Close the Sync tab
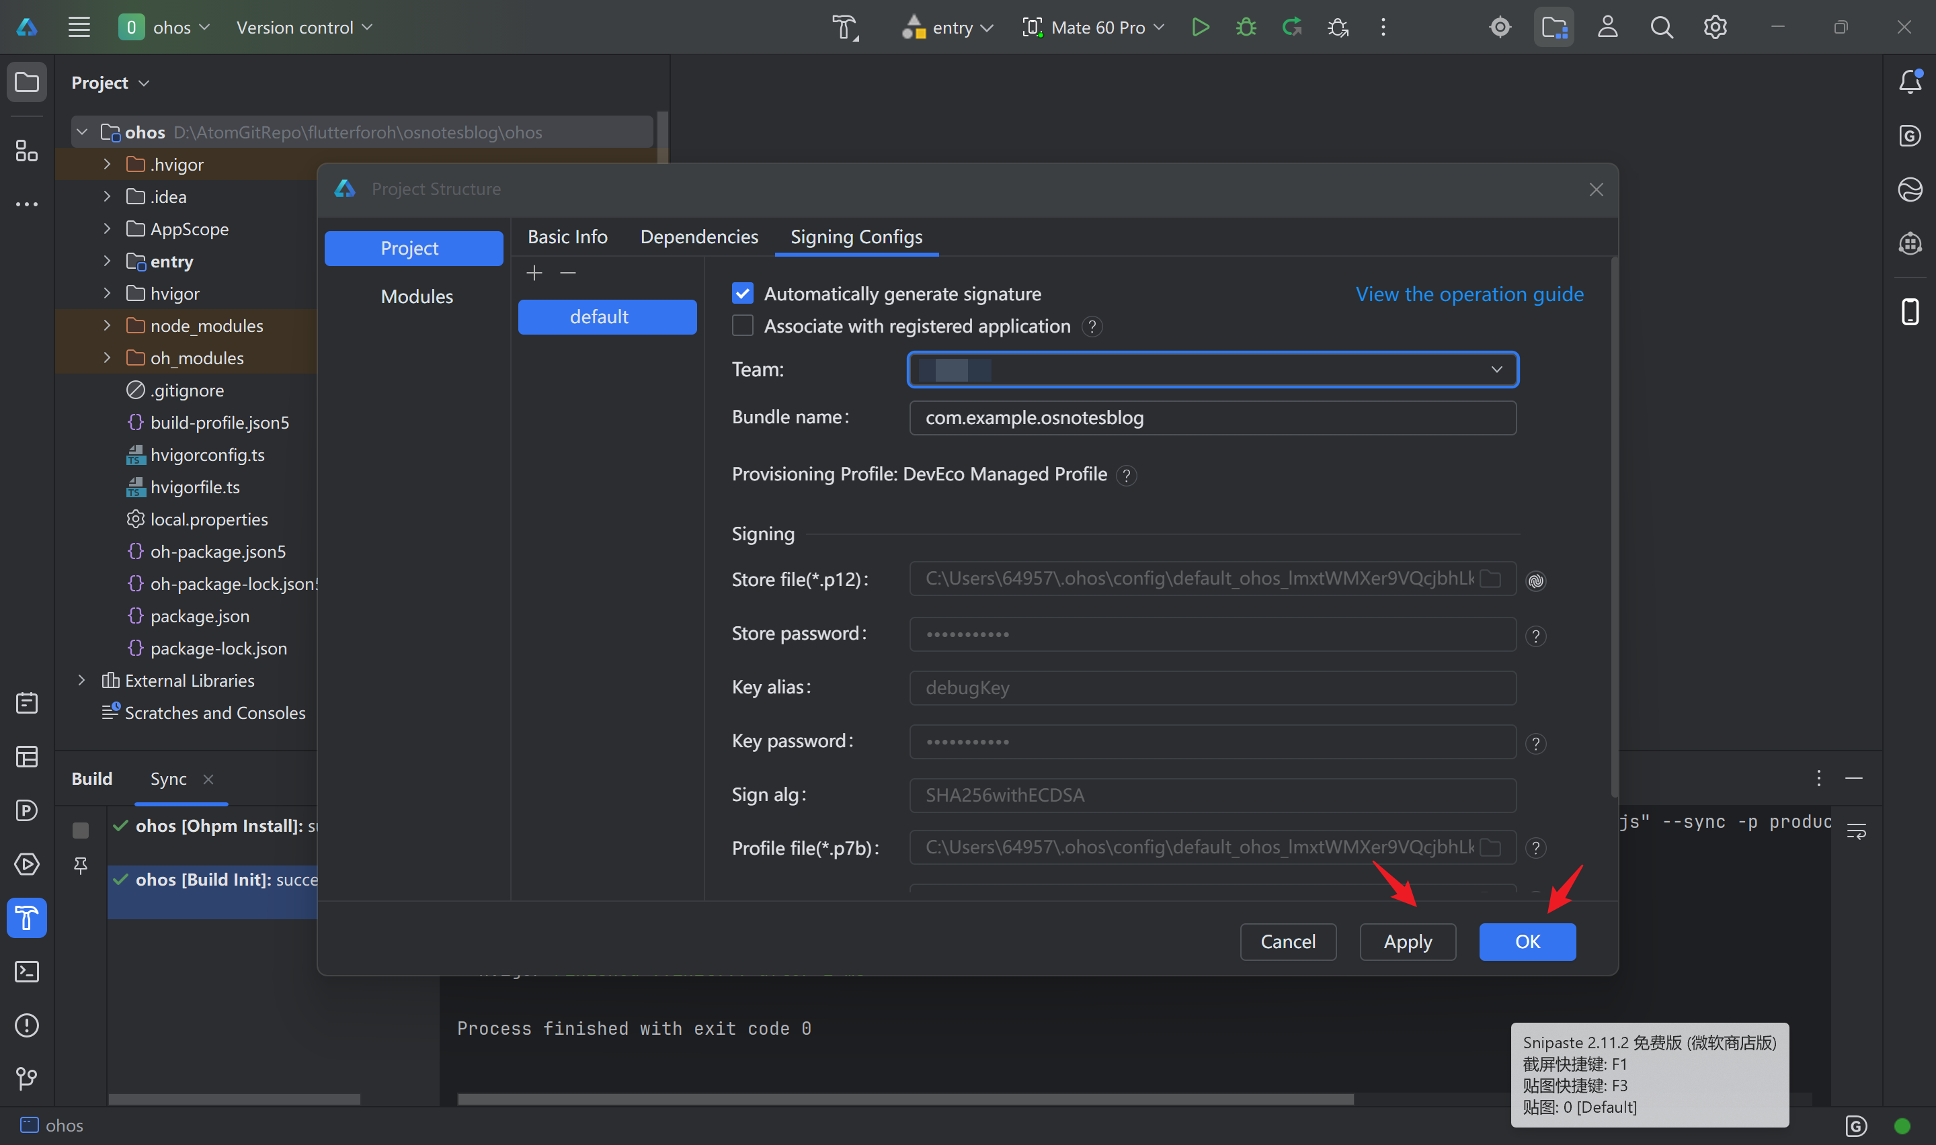Image resolution: width=1936 pixels, height=1145 pixels. [208, 779]
